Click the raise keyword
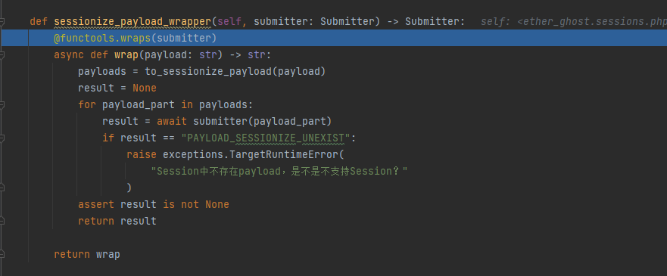Image resolution: width=667 pixels, height=276 pixels. pyautogui.click(x=142, y=154)
